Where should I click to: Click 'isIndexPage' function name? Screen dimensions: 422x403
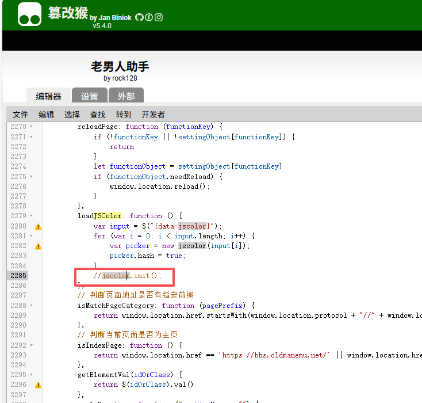99,345
